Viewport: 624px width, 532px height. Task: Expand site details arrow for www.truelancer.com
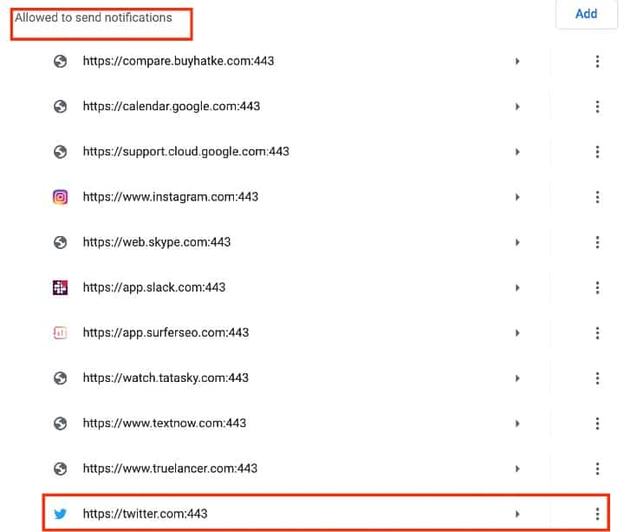(x=517, y=469)
